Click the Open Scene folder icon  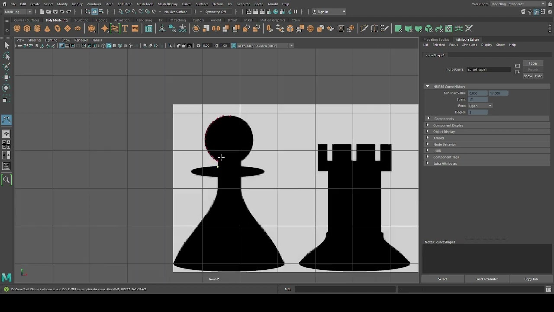[x=48, y=12]
